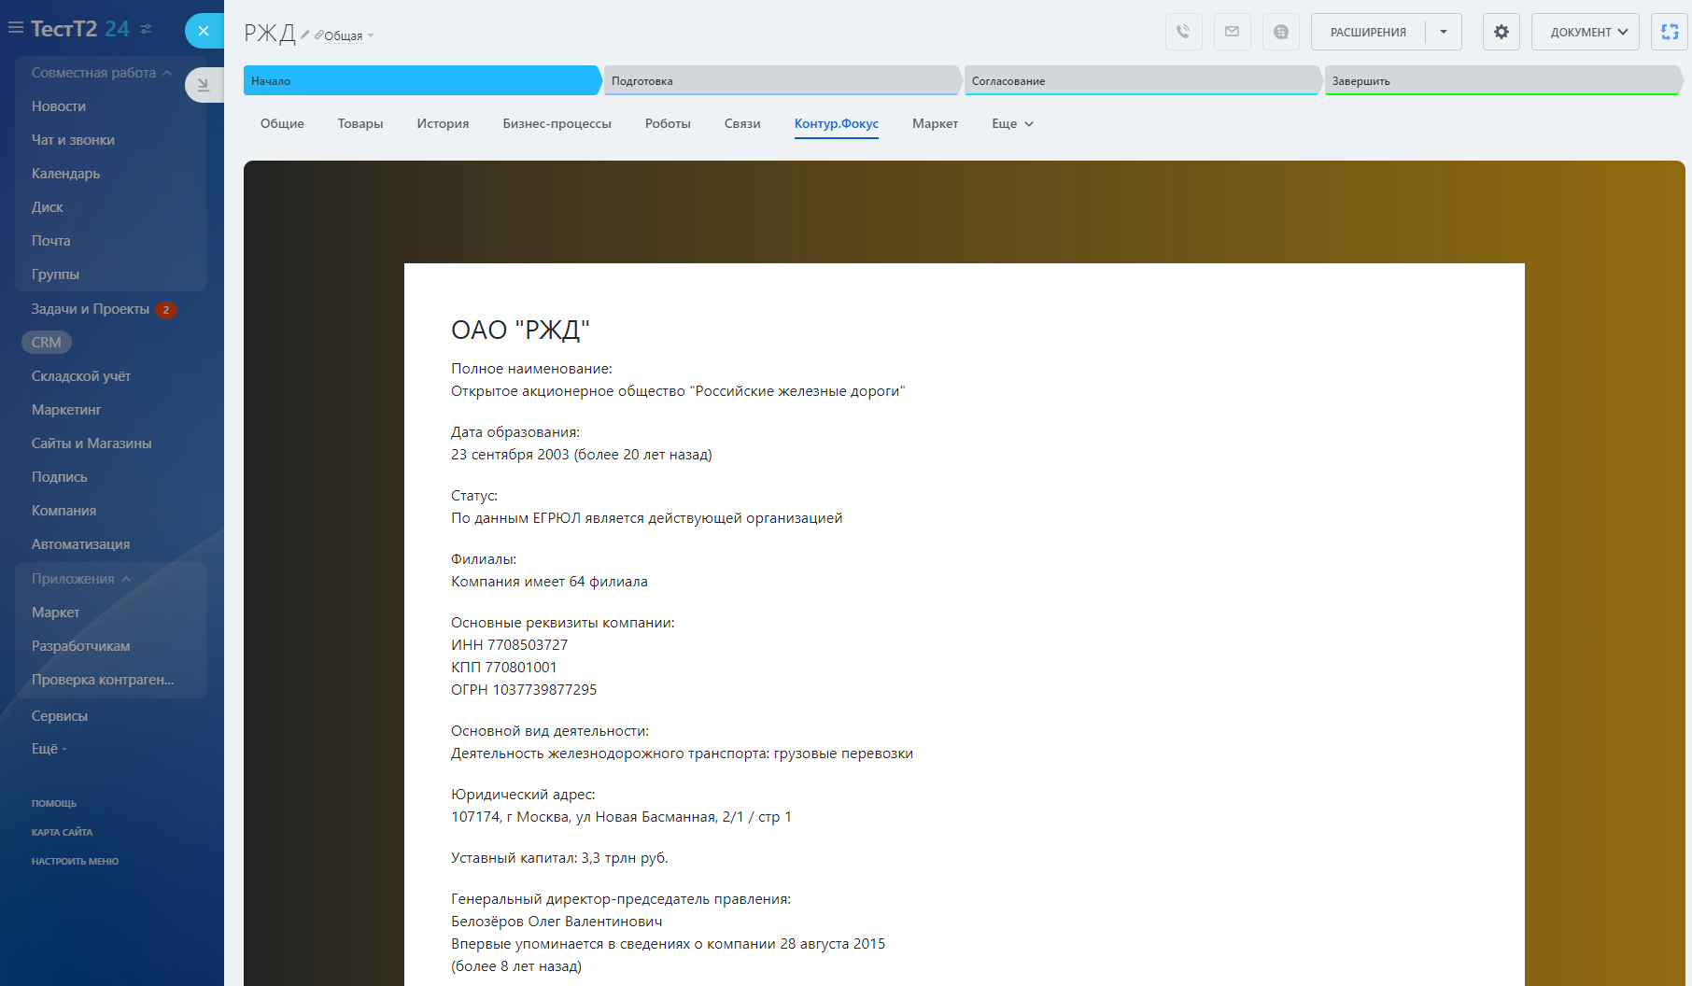
Task: Open the gear settings button
Action: point(1502,32)
